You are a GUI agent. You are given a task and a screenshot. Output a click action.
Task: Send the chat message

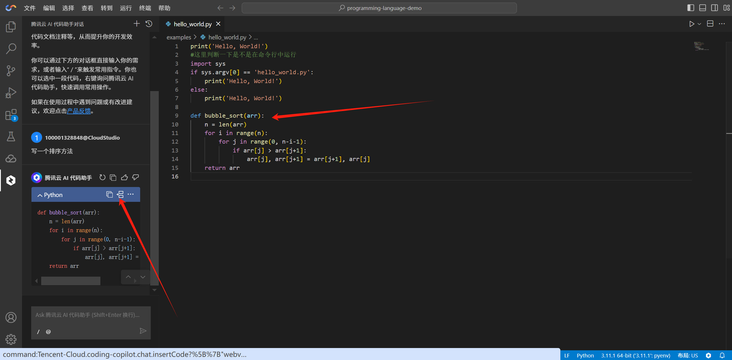tap(143, 331)
